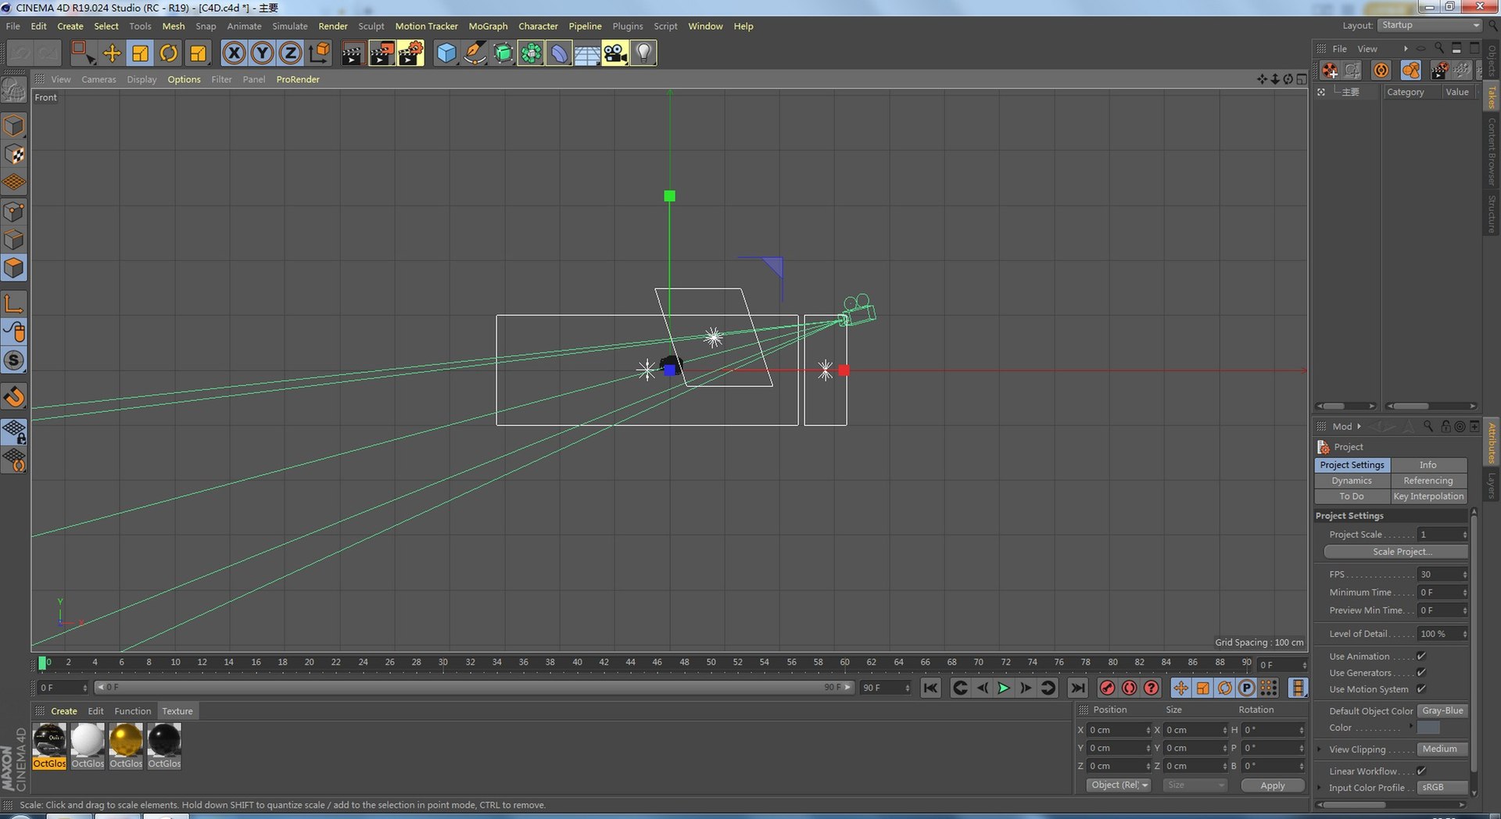This screenshot has width=1501, height=819.
Task: Click the Auto Take icon in Takes panel
Action: coord(1381,70)
